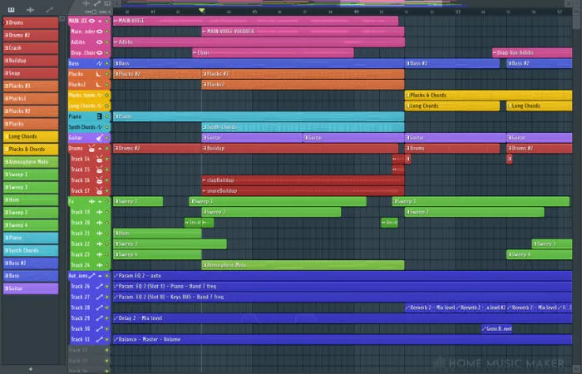Select the Param EQ 2 - auto clip
Screen dimensions: 582x374
tap(343, 276)
